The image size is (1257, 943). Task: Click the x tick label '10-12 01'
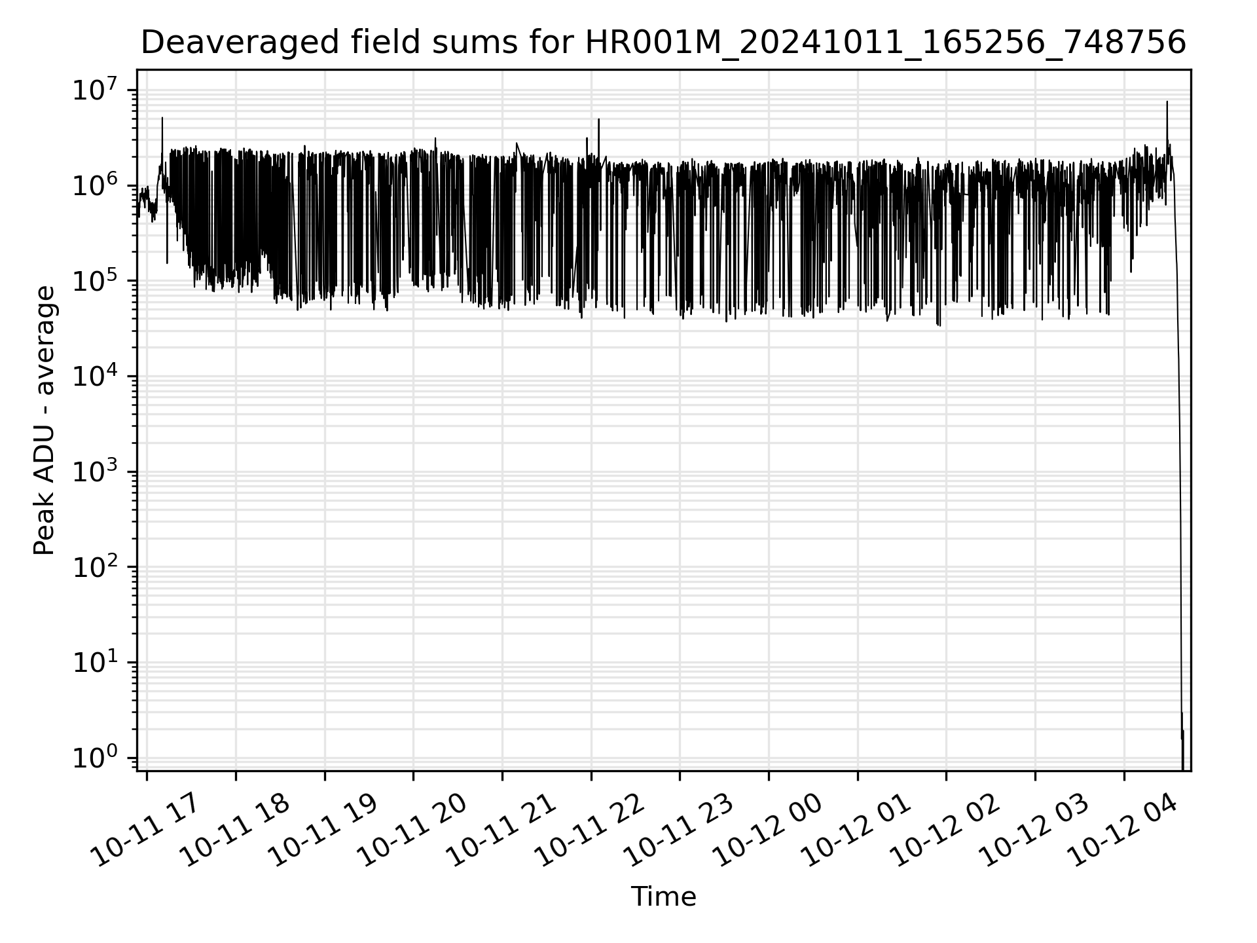pos(855,830)
